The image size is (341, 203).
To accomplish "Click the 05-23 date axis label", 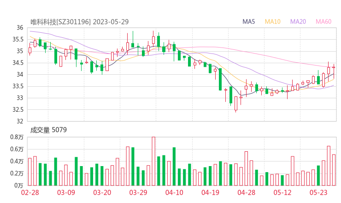I will point(318,192).
